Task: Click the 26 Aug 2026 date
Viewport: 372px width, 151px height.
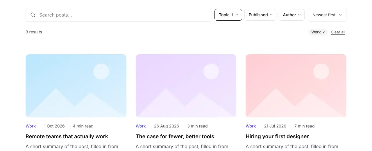Action: click(167, 126)
